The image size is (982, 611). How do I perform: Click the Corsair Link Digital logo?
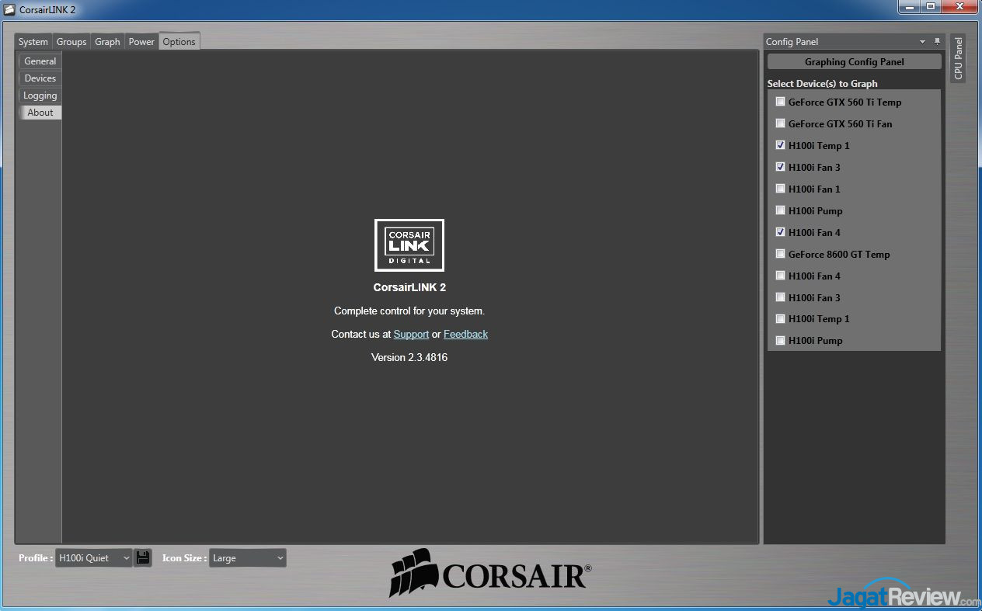[x=409, y=245]
